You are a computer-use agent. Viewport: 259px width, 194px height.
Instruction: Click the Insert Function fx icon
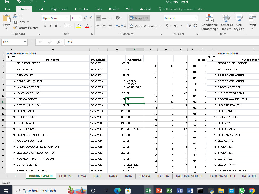pyautogui.click(x=59, y=42)
